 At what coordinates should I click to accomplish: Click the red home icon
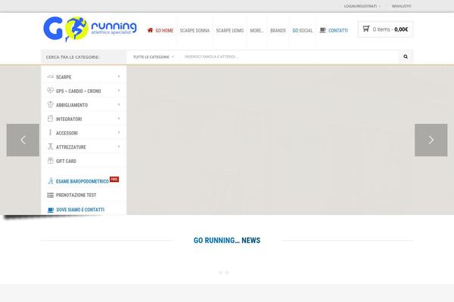150,30
